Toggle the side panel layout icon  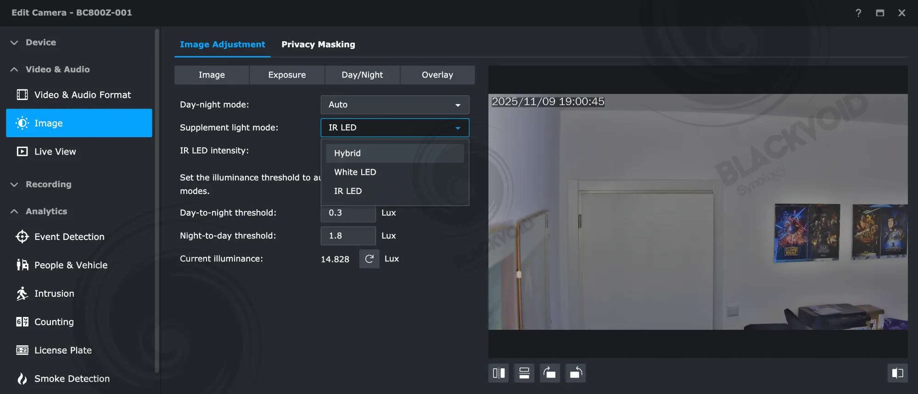click(897, 373)
